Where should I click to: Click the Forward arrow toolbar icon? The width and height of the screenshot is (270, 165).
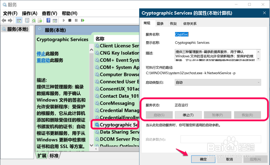tap(10, 21)
